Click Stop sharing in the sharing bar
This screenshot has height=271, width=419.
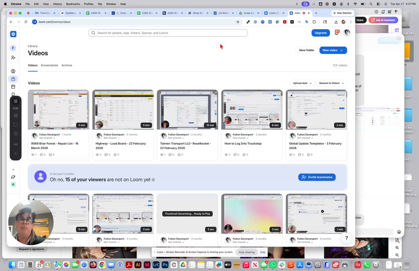[247, 252]
